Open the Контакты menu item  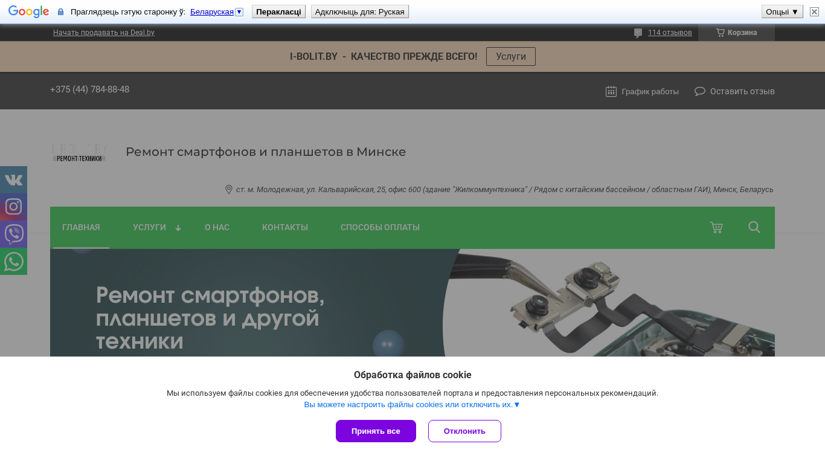tap(285, 227)
